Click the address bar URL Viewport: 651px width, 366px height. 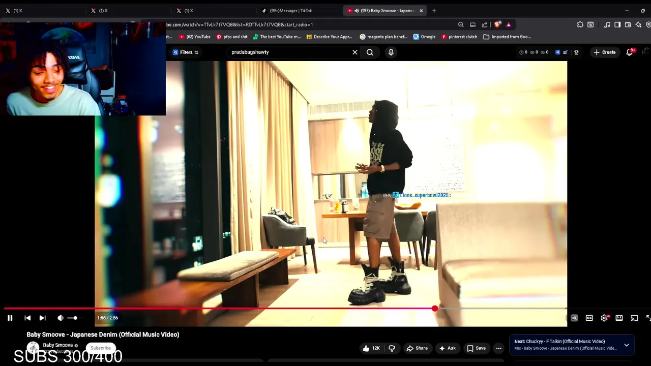point(239,24)
